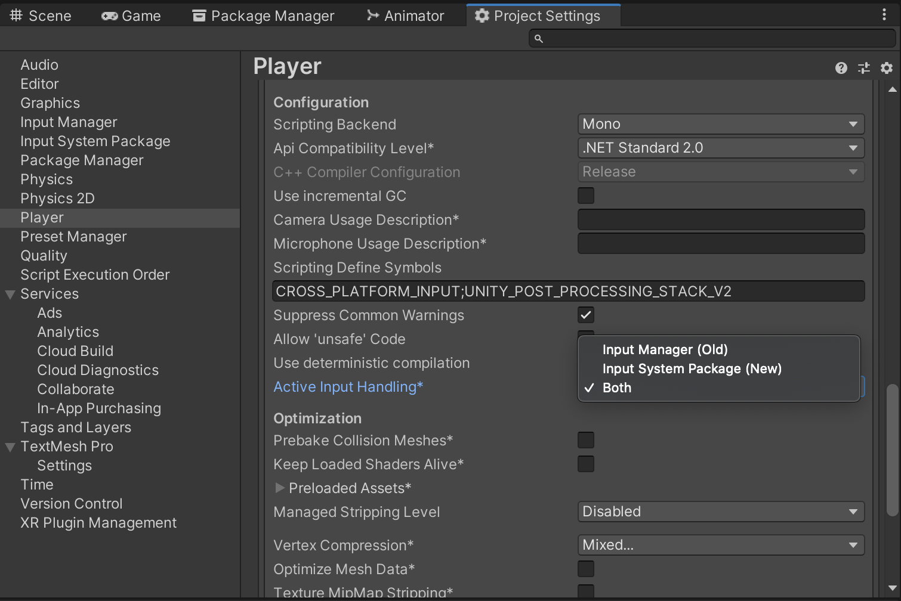Collapse the Services section
901x601 pixels.
tap(10, 293)
